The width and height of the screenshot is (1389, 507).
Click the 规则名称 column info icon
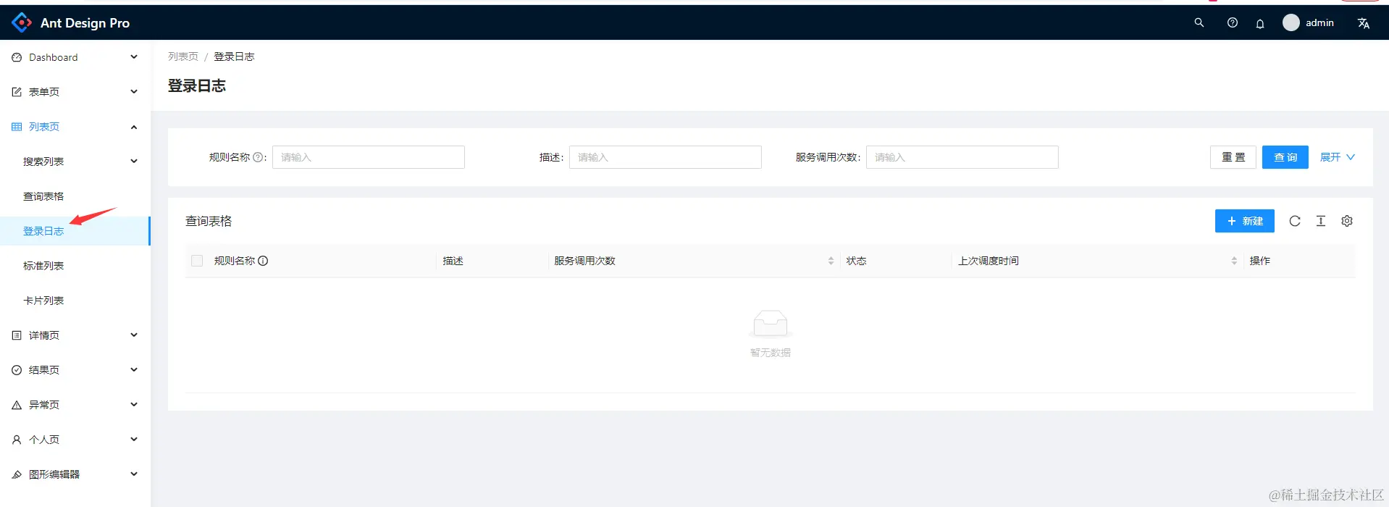point(263,261)
